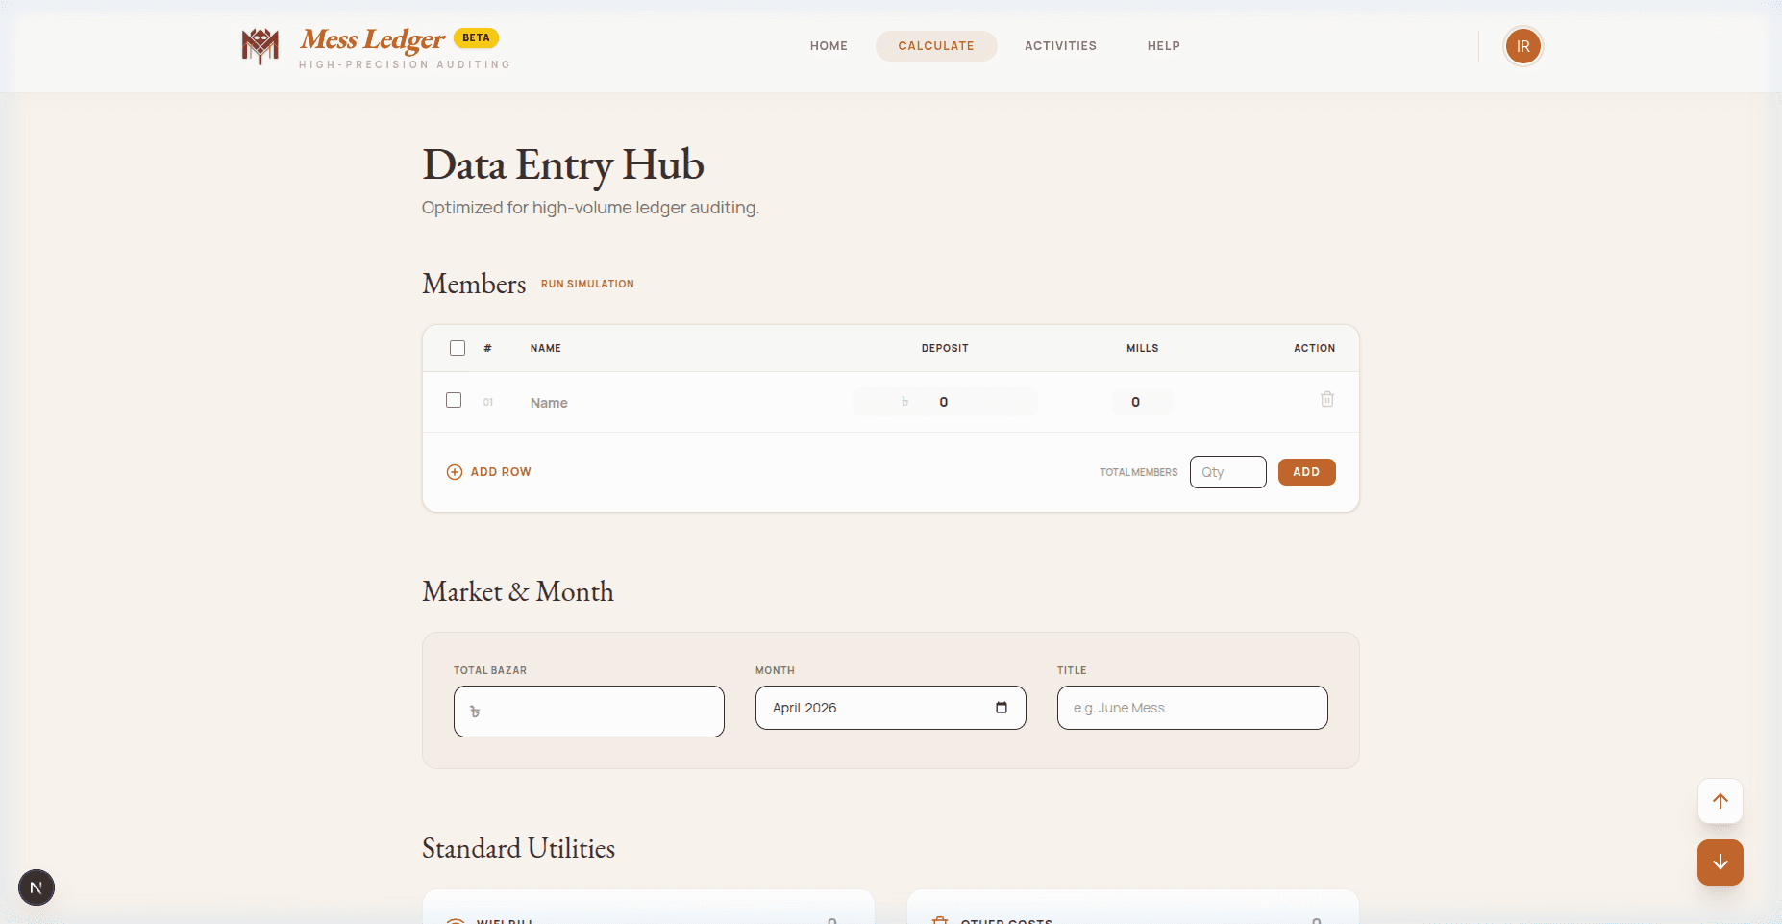Click the scroll-to-top arrow button

pyautogui.click(x=1720, y=801)
